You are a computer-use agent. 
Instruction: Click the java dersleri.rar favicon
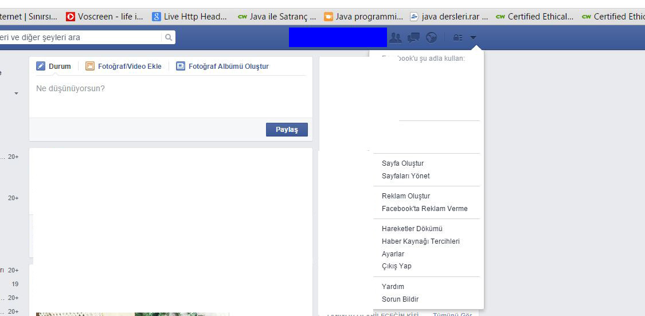(414, 17)
